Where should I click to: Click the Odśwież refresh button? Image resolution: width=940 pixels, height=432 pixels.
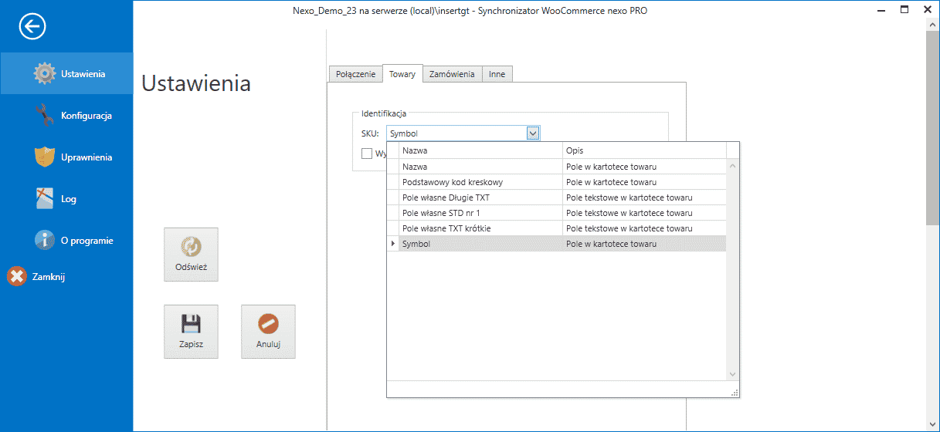191,255
